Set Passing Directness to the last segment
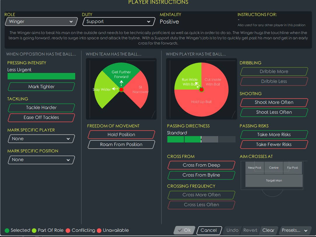 227,139
